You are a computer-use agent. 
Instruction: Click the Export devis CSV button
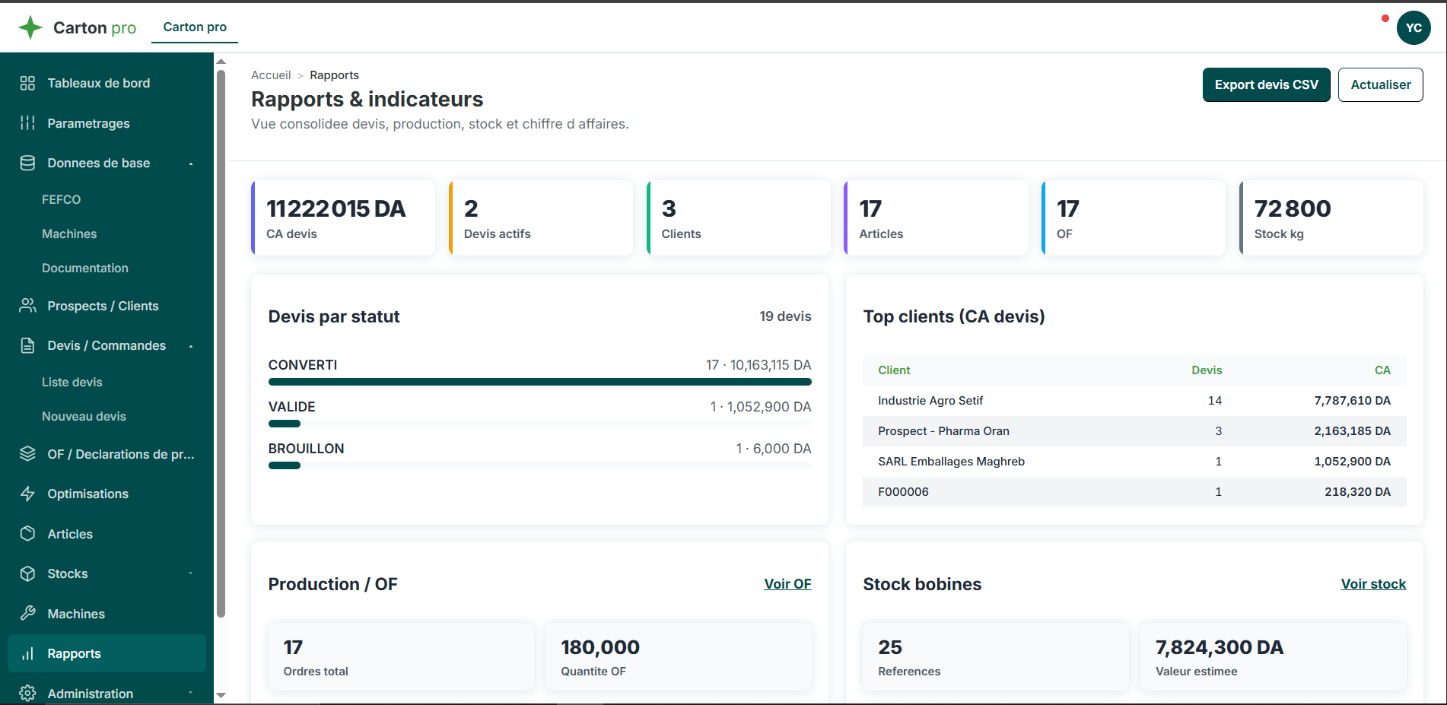(1266, 84)
